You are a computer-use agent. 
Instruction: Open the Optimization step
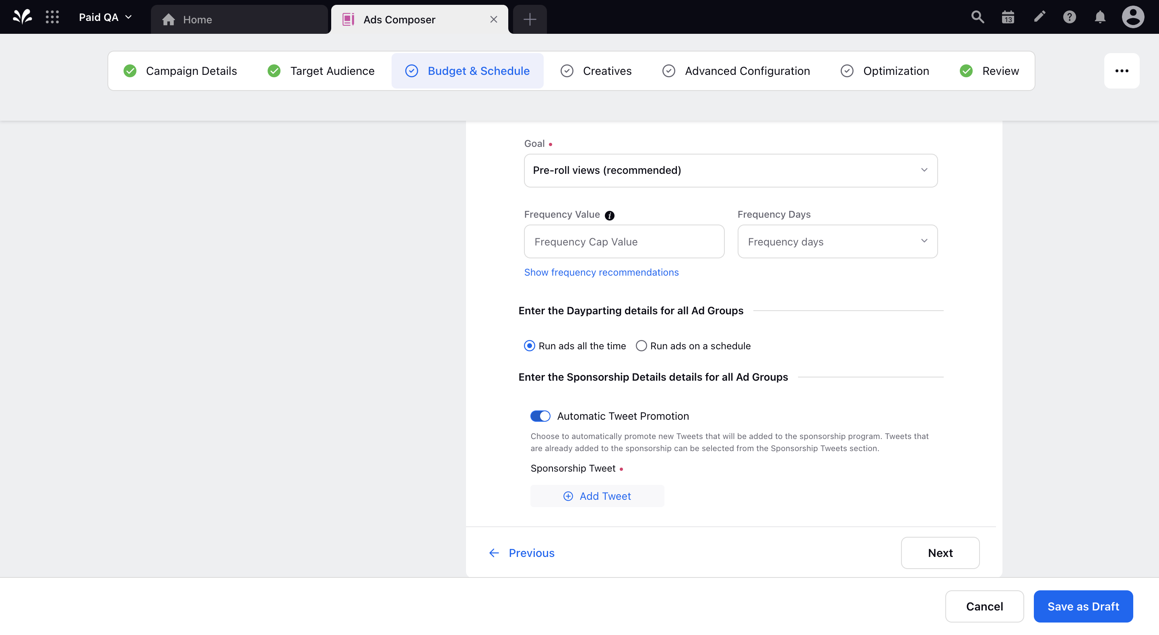point(885,71)
